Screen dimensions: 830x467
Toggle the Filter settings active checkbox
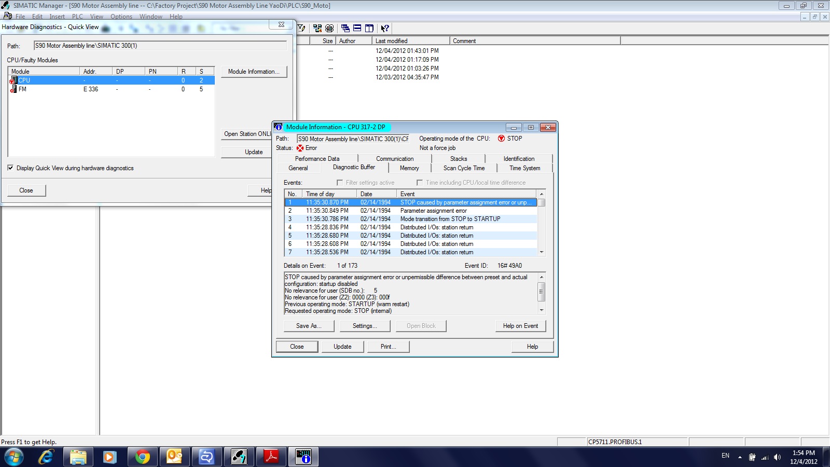[x=340, y=183]
